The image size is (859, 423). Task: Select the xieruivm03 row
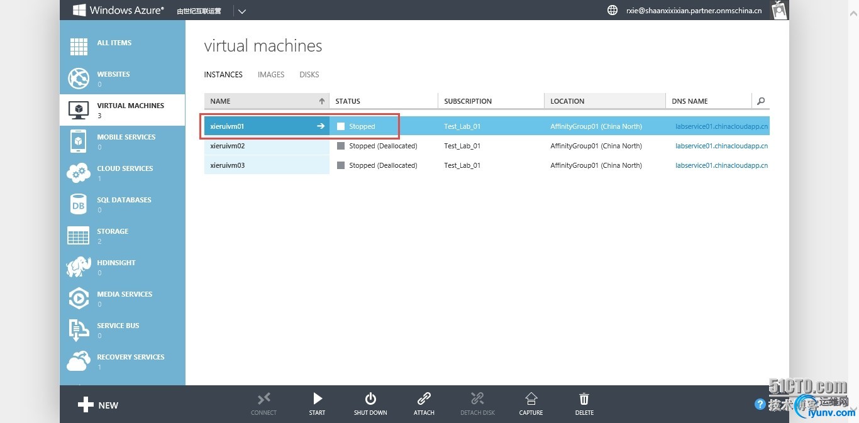click(487, 165)
